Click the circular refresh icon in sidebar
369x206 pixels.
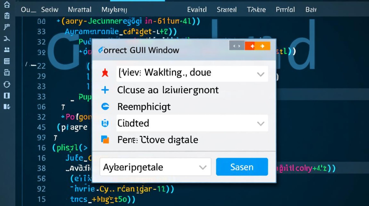tap(7, 84)
